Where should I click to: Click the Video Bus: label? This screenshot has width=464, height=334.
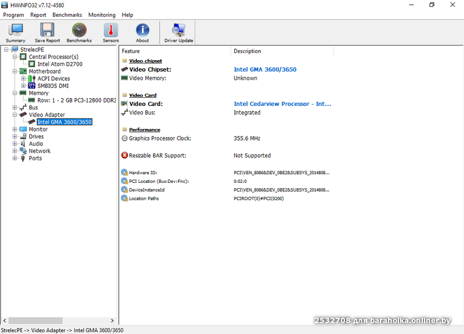point(142,112)
